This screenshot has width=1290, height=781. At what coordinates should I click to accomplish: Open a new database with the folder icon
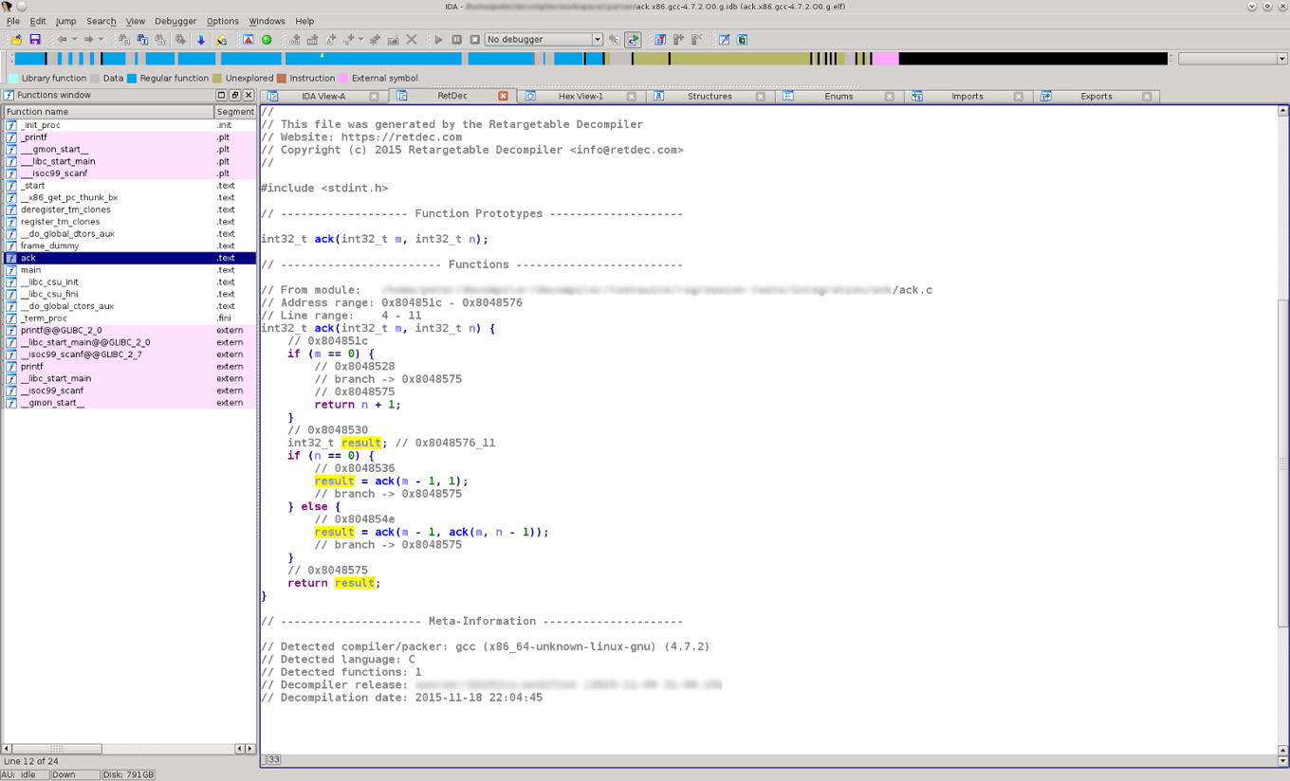click(17, 39)
